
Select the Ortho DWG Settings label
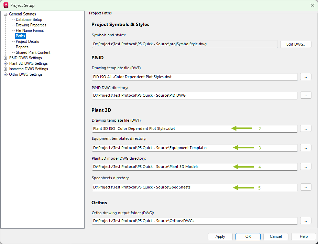tap(26, 74)
